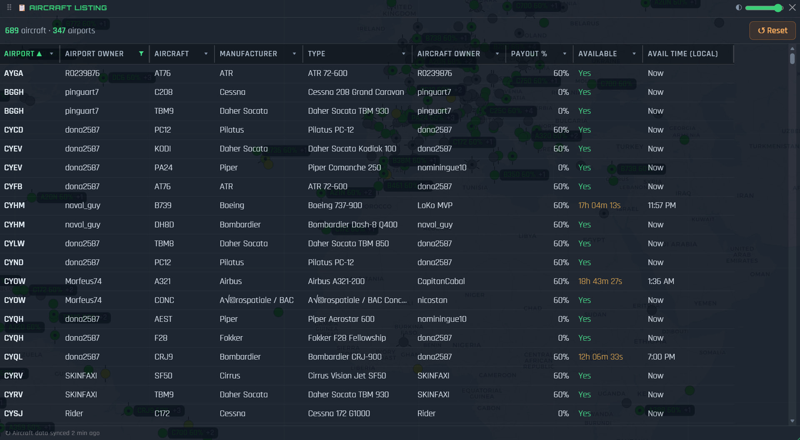800x440 pixels.
Task: Click the PA24 aircraft code
Action: 163,168
